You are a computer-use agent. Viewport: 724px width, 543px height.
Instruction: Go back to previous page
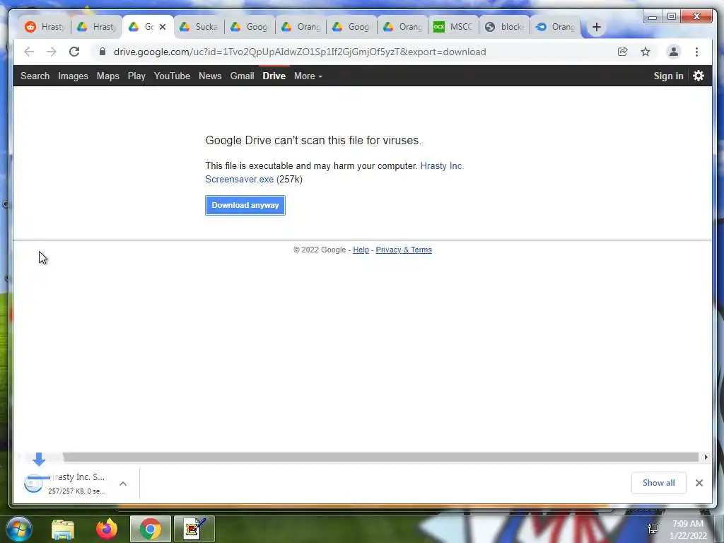coord(29,52)
